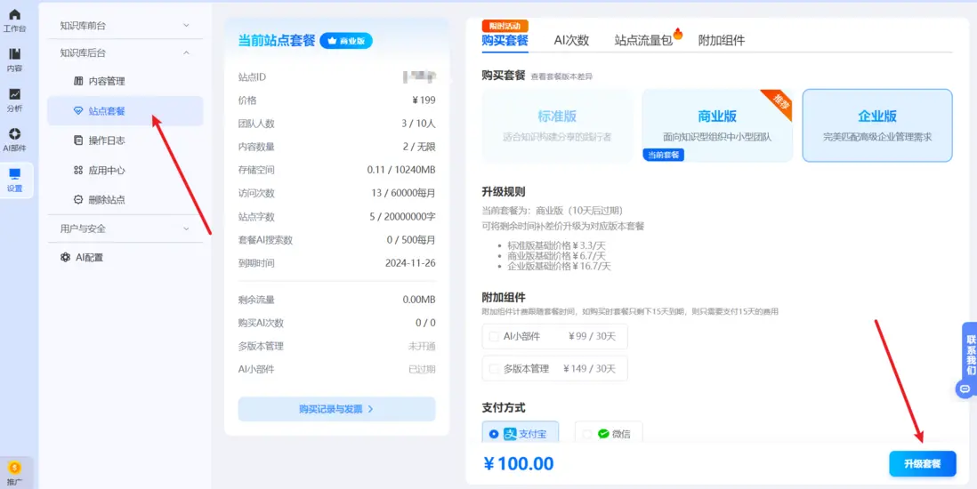
Task: Click the 站点字数 value 5 / 20000000字
Action: pyautogui.click(x=402, y=217)
